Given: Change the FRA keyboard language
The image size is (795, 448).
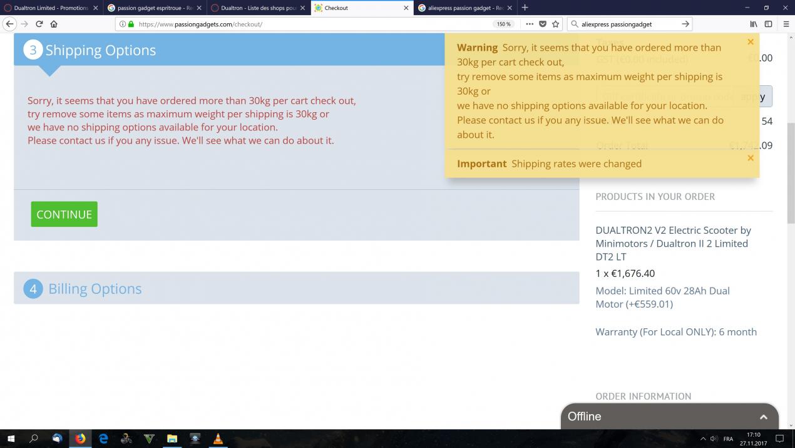Looking at the screenshot, I should pos(728,439).
